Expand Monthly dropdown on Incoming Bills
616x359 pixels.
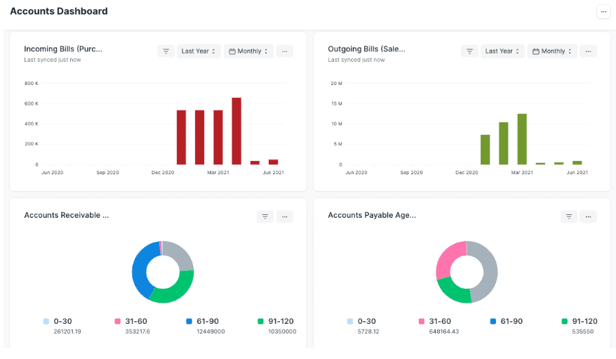point(248,51)
